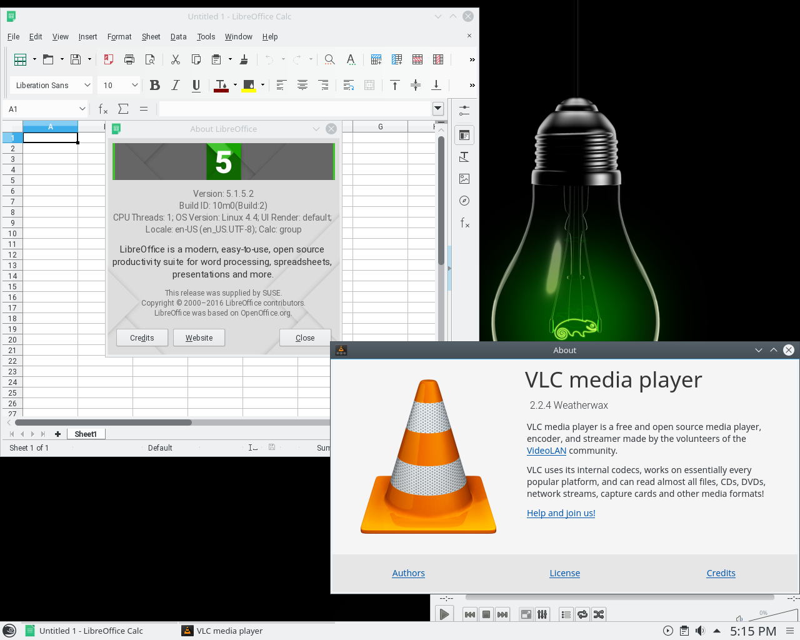Select the Sheet1 tab
This screenshot has width=800, height=640.
[x=86, y=434]
